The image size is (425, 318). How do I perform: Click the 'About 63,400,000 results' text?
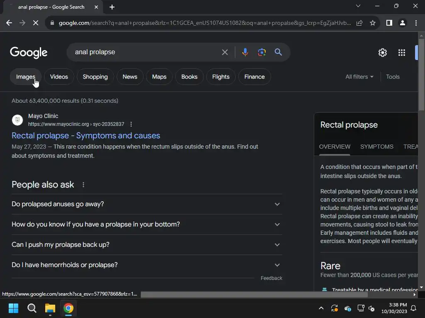[x=65, y=101]
